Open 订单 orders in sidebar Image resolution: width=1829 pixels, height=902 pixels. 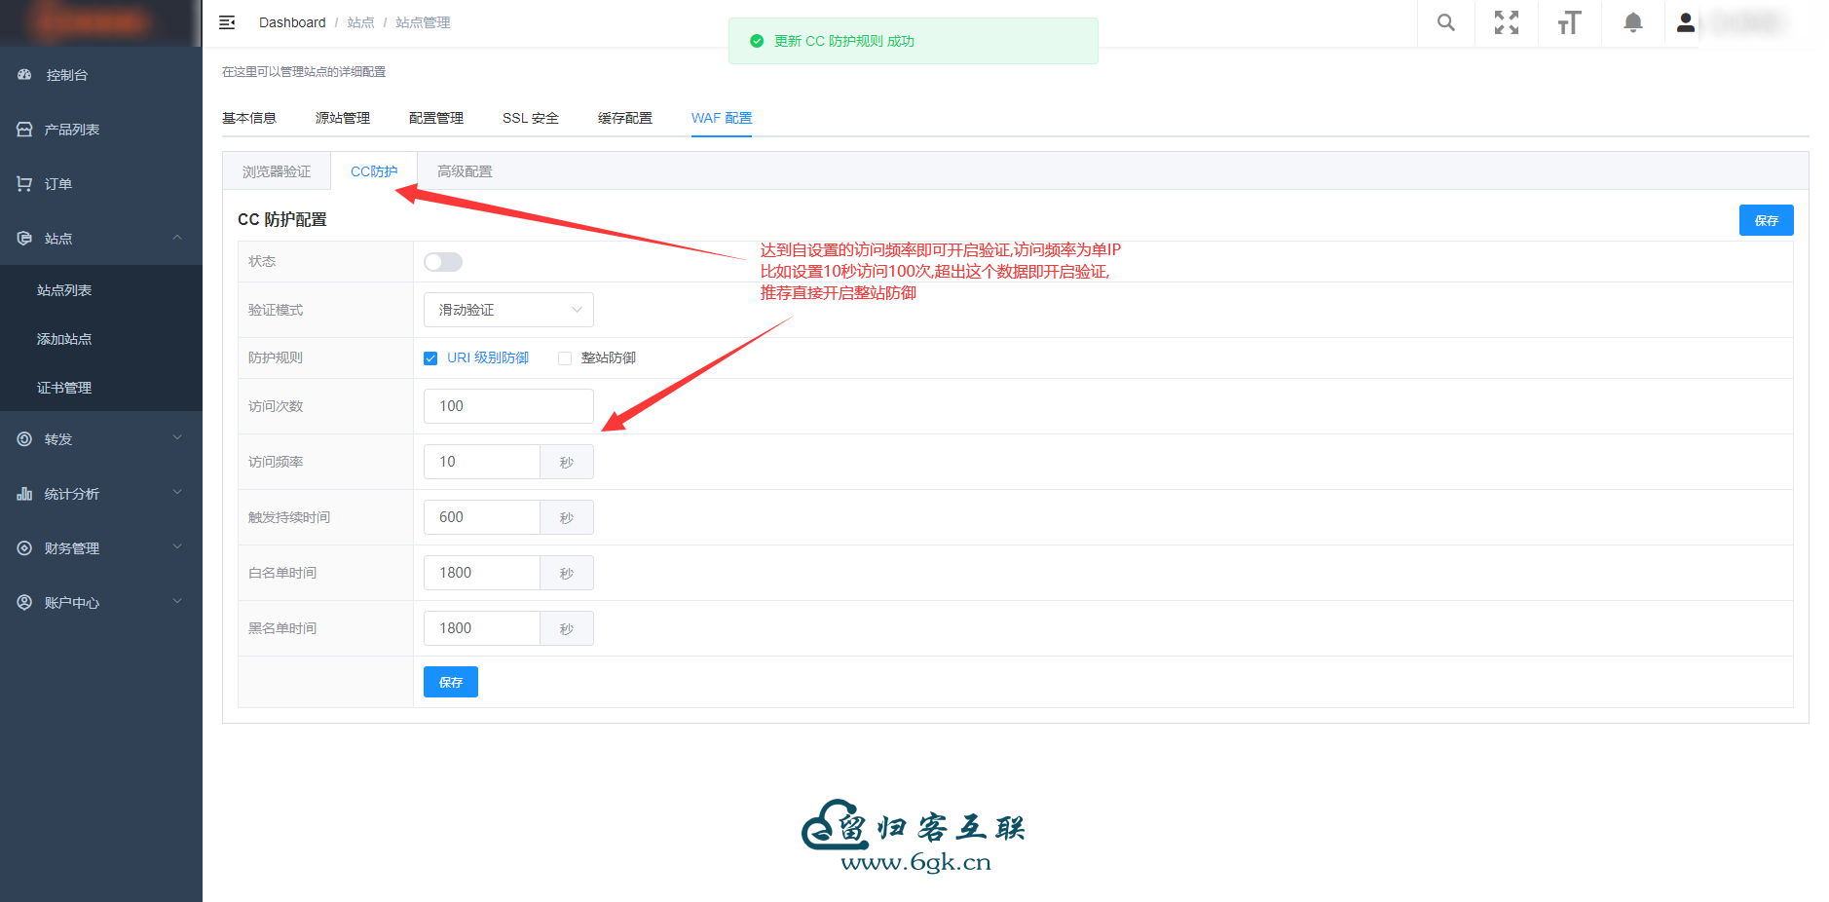tap(58, 184)
